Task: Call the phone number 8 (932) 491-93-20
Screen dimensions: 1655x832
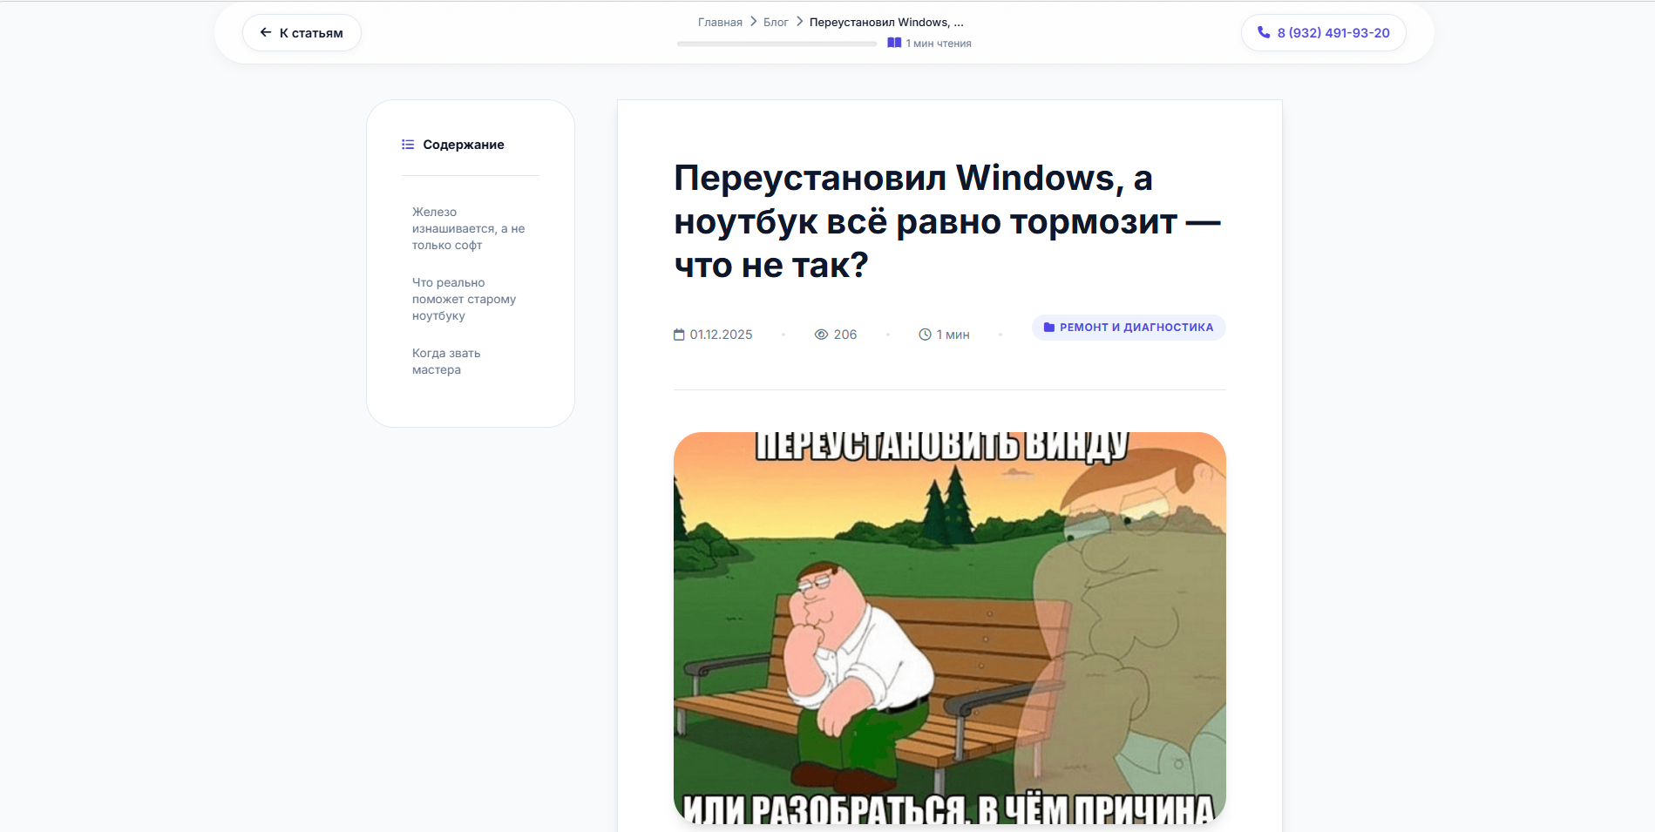Action: pyautogui.click(x=1323, y=33)
